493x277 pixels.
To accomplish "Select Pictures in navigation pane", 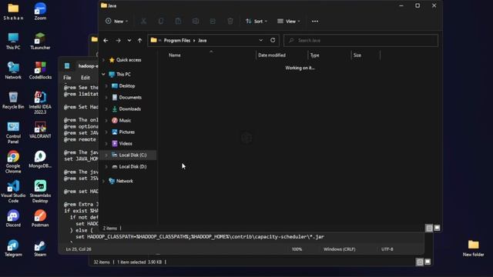I will point(126,132).
